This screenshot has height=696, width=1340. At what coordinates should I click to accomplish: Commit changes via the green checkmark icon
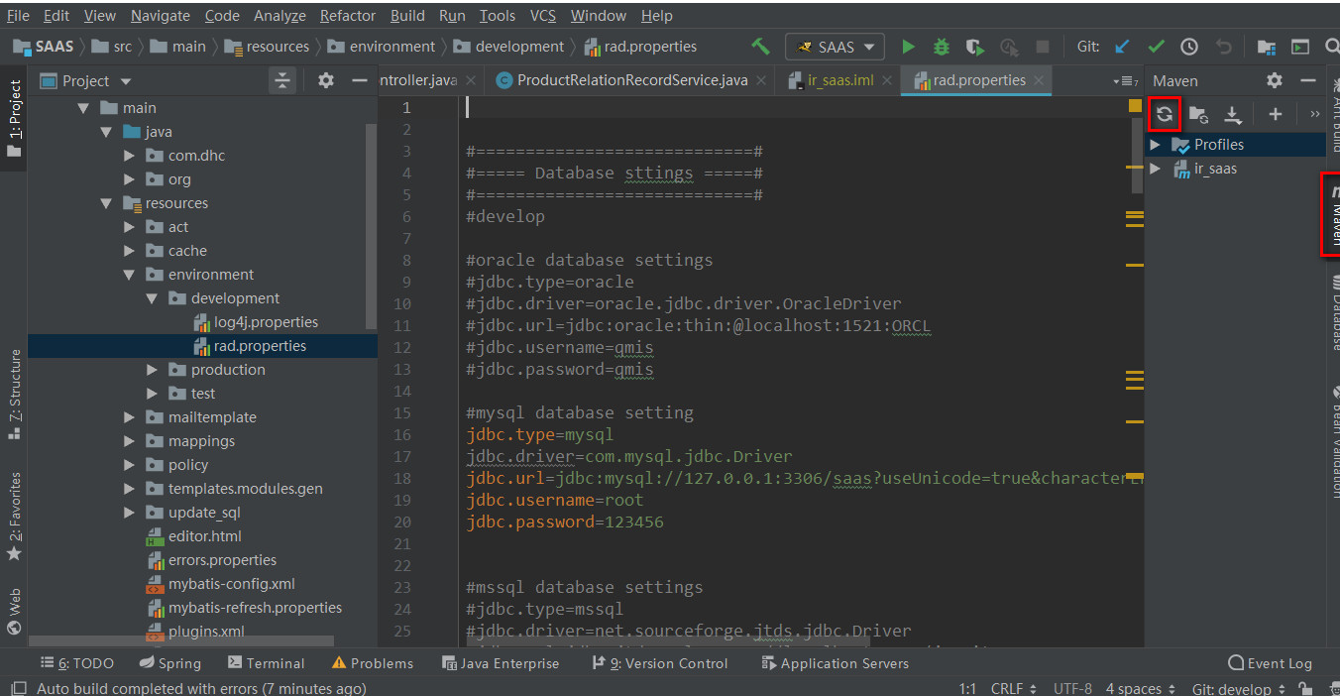(1157, 46)
